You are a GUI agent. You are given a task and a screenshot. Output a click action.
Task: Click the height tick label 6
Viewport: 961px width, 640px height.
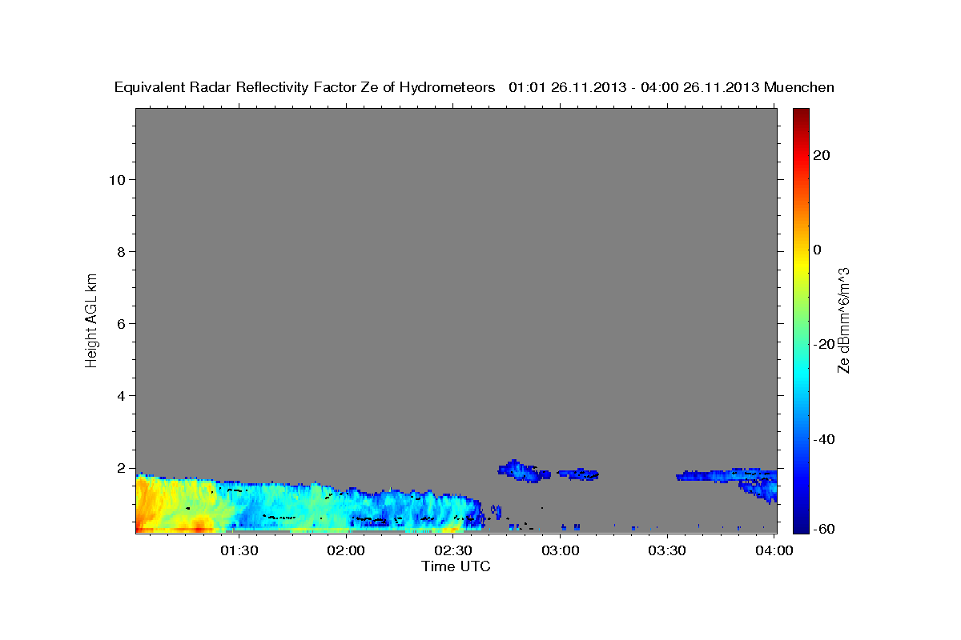click(119, 324)
